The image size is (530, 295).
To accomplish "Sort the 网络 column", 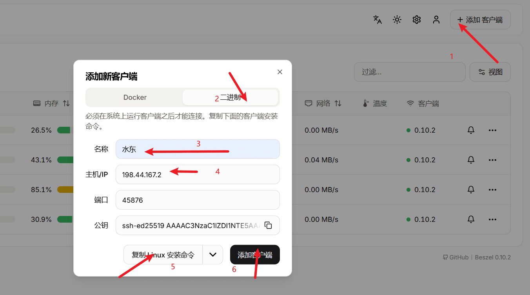I will pyautogui.click(x=324, y=103).
